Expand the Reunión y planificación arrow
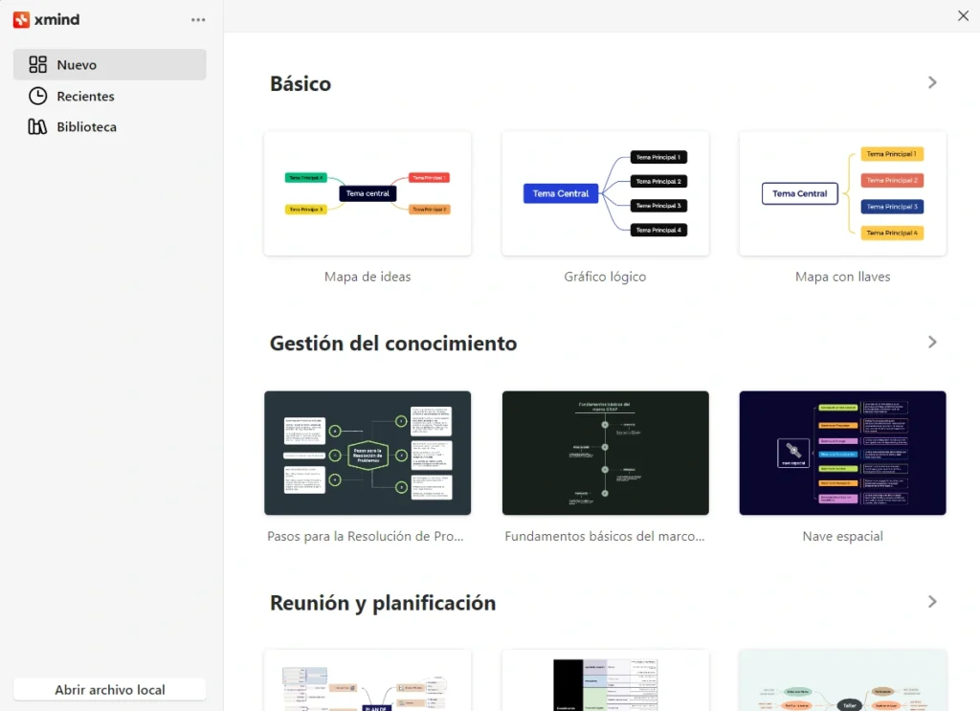980x711 pixels. pyautogui.click(x=932, y=602)
